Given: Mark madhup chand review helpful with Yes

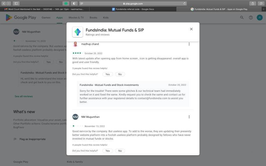Looking at the screenshot, I should point(108,74).
